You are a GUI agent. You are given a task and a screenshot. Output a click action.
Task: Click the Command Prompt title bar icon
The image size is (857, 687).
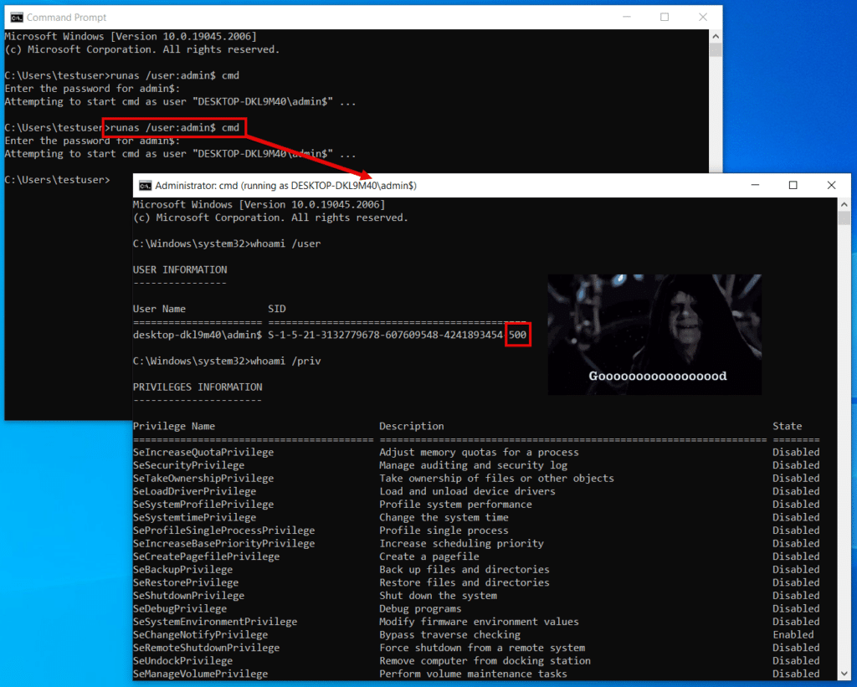click(x=16, y=17)
